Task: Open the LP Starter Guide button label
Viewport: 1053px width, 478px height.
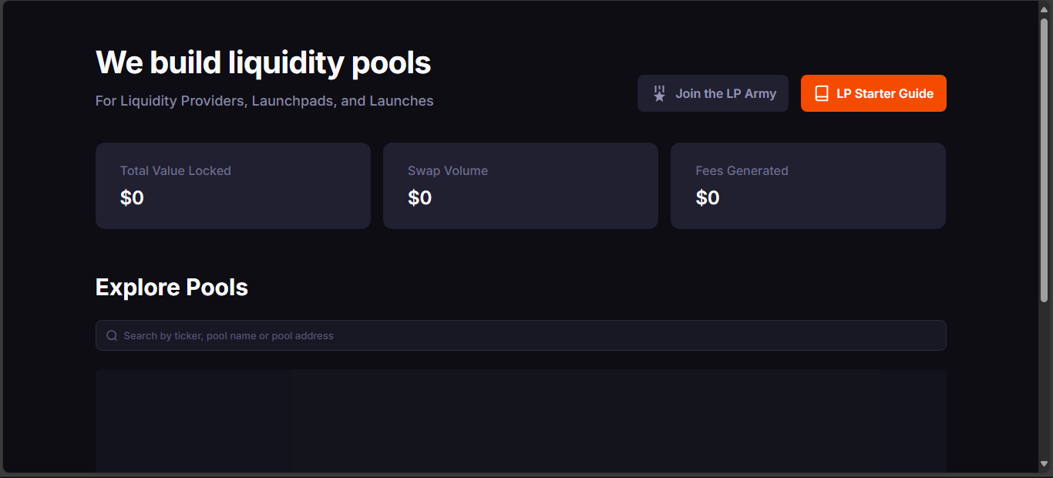Action: point(884,94)
